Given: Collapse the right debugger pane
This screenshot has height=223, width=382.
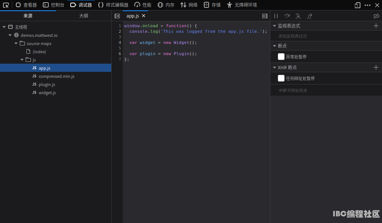Looking at the screenshot, I should pyautogui.click(x=265, y=16).
